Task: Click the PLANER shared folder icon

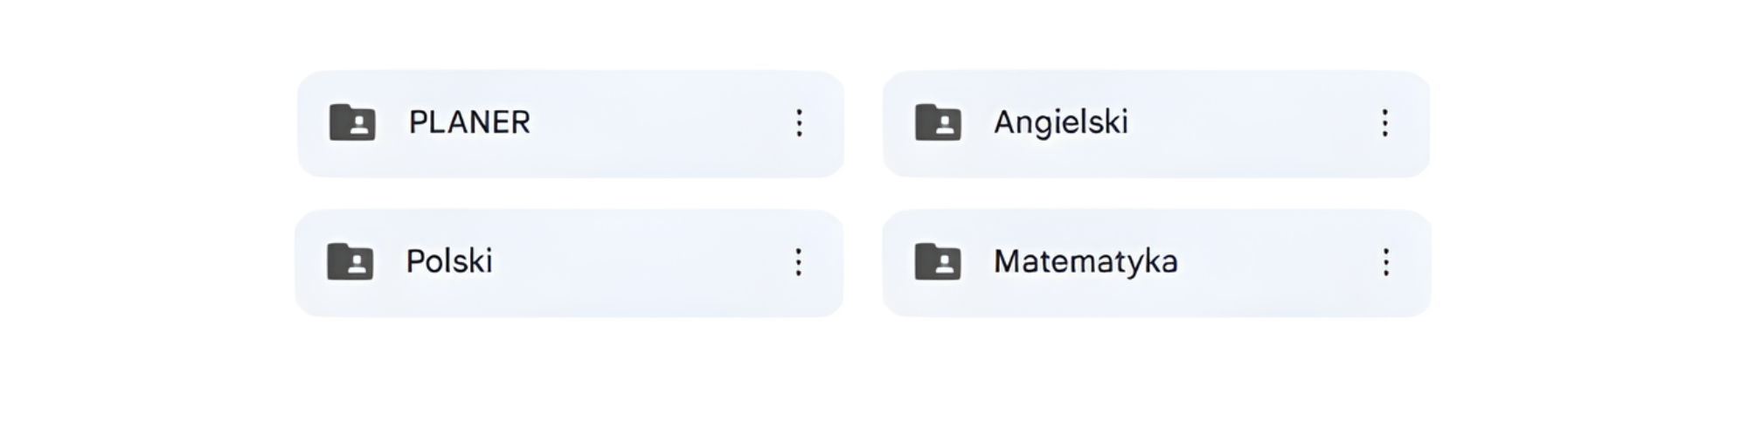Action: tap(352, 122)
